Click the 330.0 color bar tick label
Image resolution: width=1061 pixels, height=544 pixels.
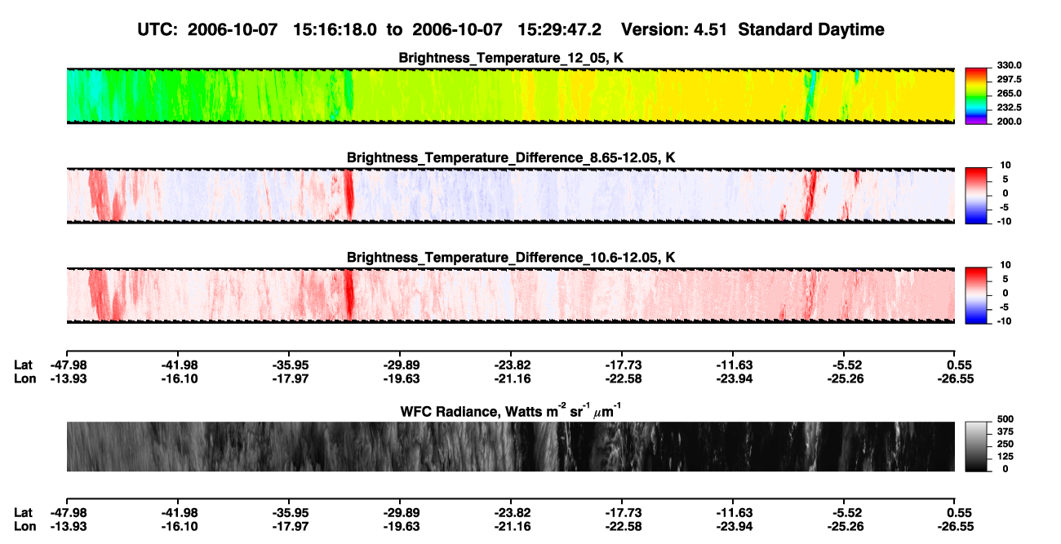coord(1010,65)
